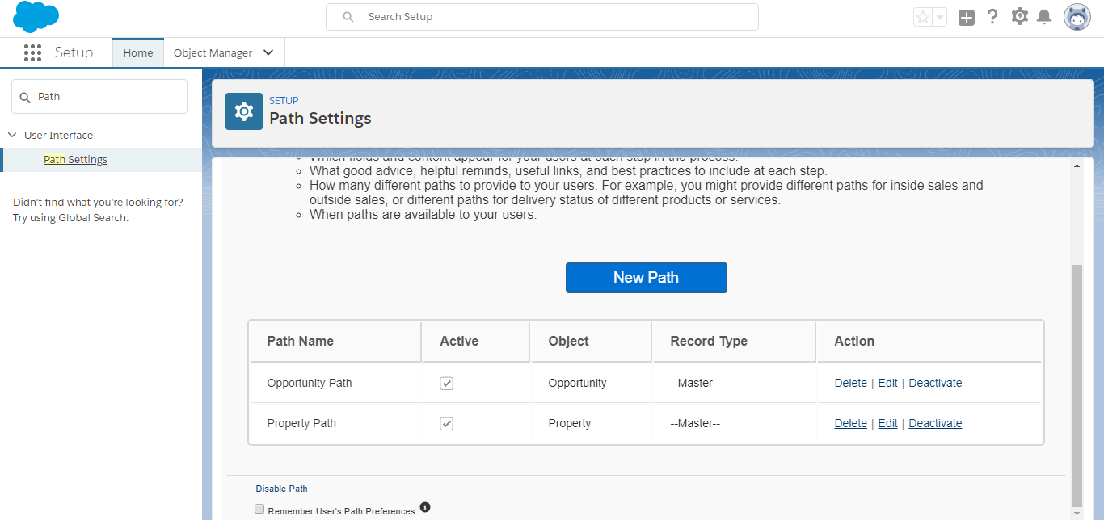Expand the Object Manager tab dropdown

pyautogui.click(x=268, y=53)
